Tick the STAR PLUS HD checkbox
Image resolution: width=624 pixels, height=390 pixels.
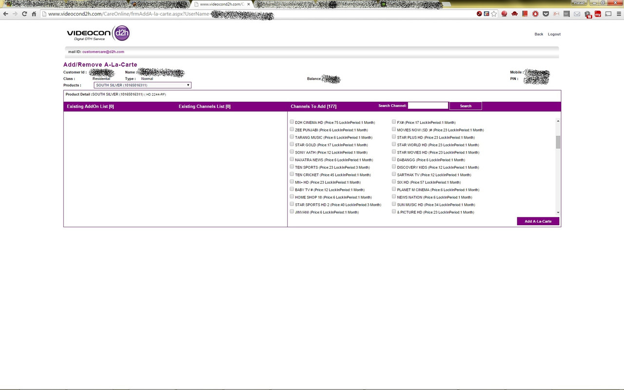(x=394, y=137)
